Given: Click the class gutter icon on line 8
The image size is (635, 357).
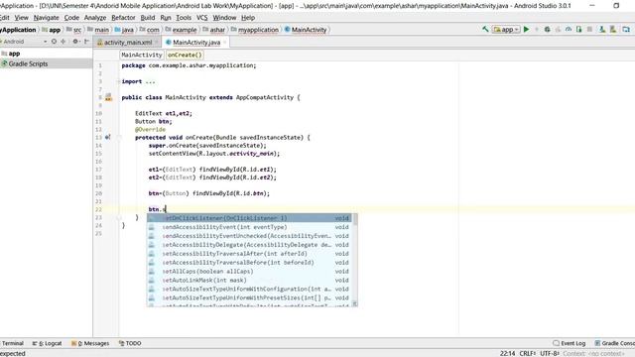Looking at the screenshot, I should 108,97.
